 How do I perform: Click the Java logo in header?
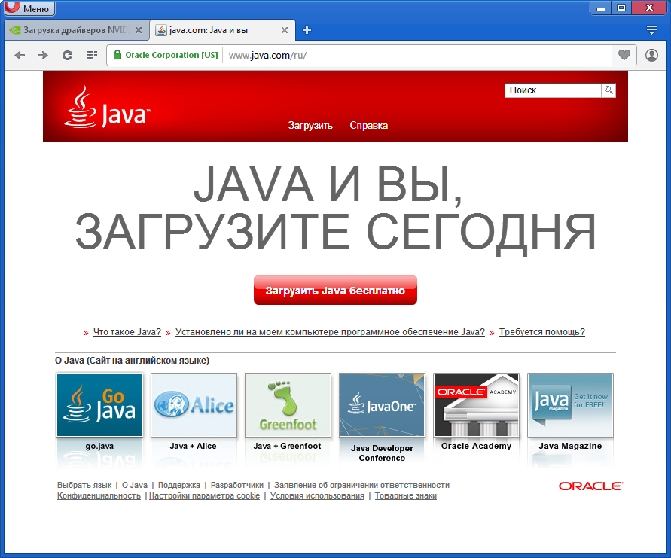pos(108,107)
